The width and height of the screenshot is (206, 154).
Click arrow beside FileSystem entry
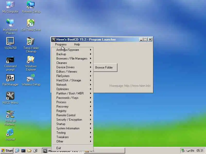pyautogui.click(x=91, y=76)
